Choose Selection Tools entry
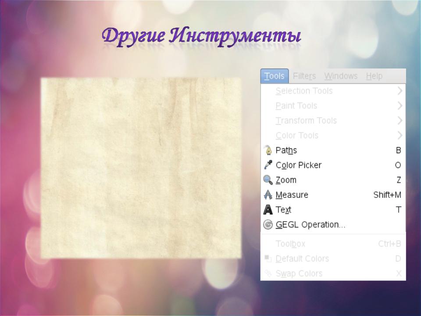 (x=333, y=91)
